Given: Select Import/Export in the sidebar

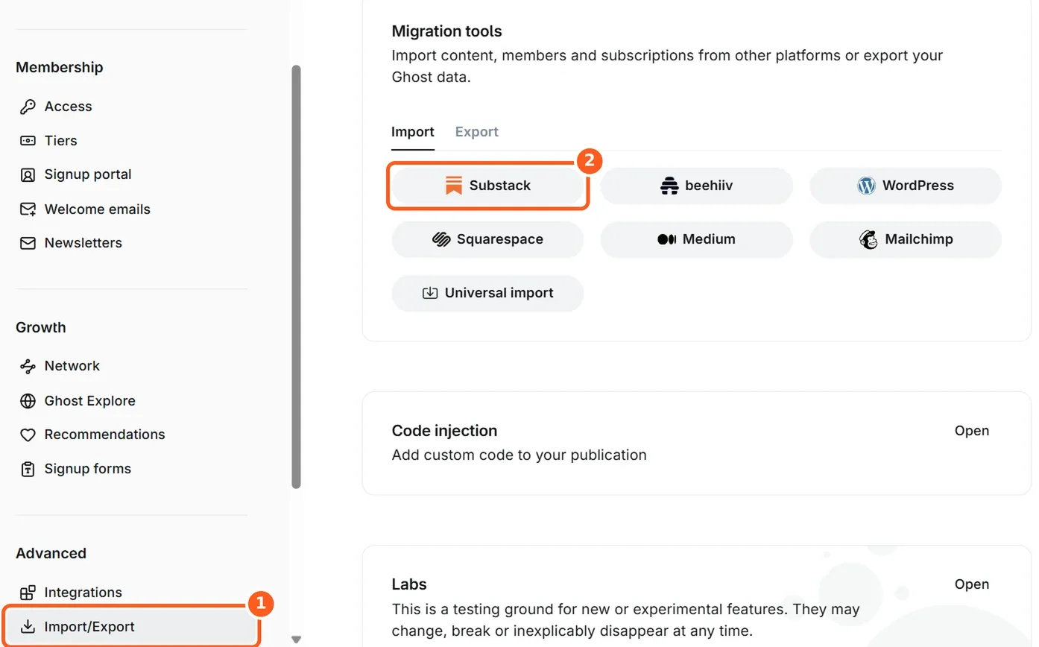Looking at the screenshot, I should (131, 627).
